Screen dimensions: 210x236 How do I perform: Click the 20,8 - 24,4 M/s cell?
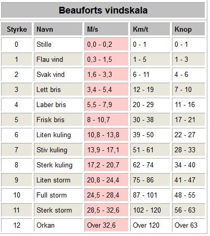(106, 180)
